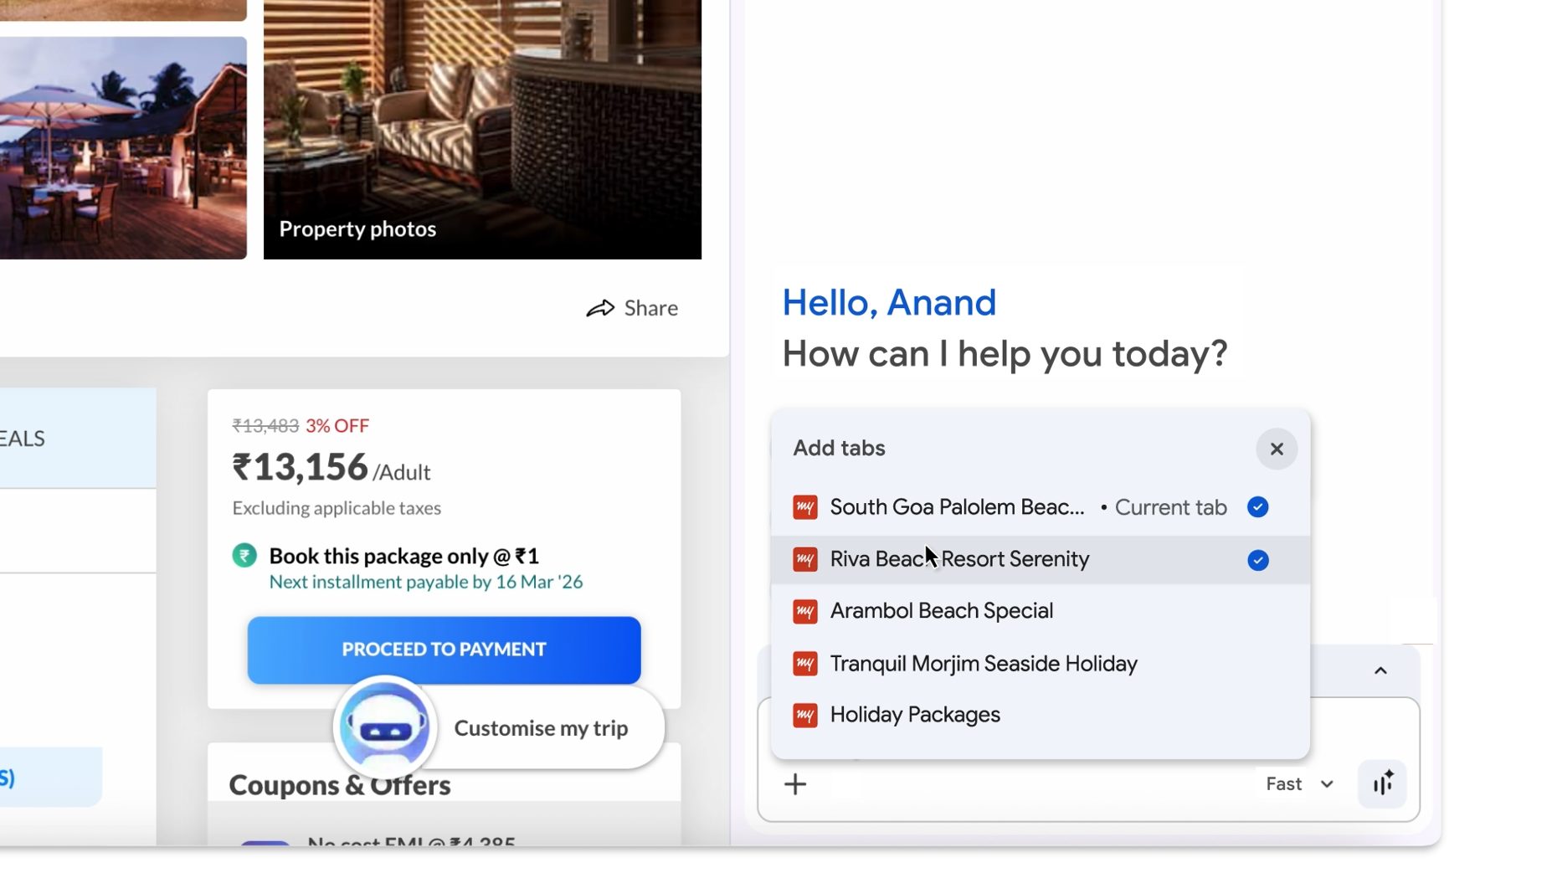1552x873 pixels.
Task: Open the Property photos thumbnail
Action: click(482, 130)
